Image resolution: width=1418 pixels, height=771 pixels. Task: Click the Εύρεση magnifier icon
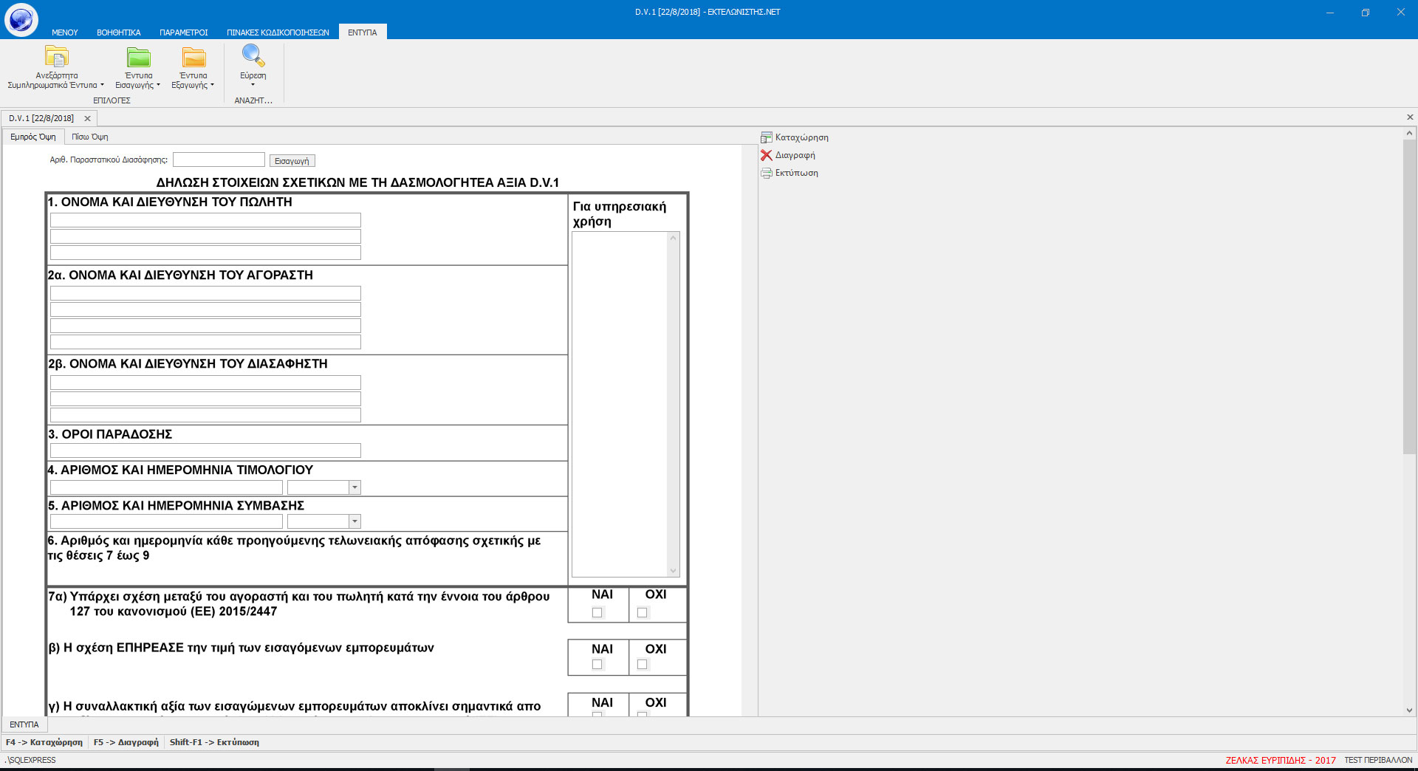(253, 56)
